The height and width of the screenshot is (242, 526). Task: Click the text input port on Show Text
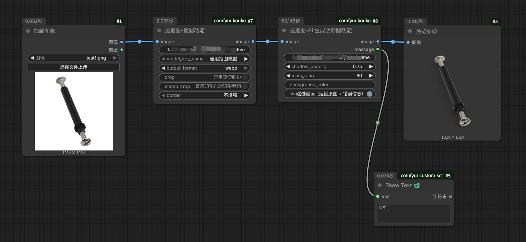[x=378, y=196]
